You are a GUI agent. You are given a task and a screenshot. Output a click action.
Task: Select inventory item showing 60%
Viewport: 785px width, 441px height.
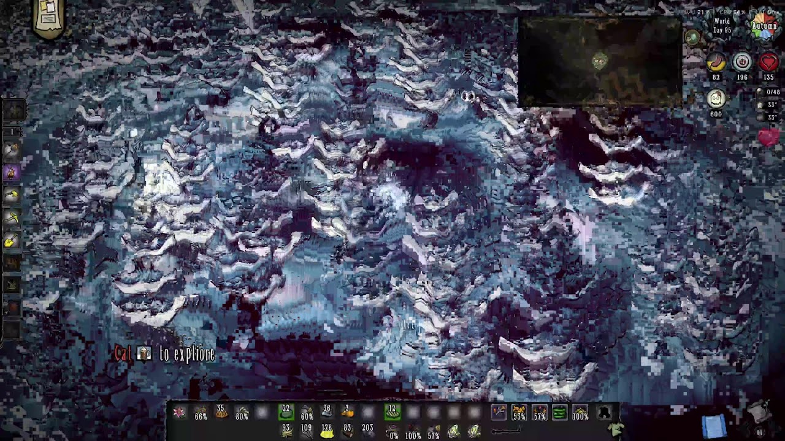pos(307,413)
